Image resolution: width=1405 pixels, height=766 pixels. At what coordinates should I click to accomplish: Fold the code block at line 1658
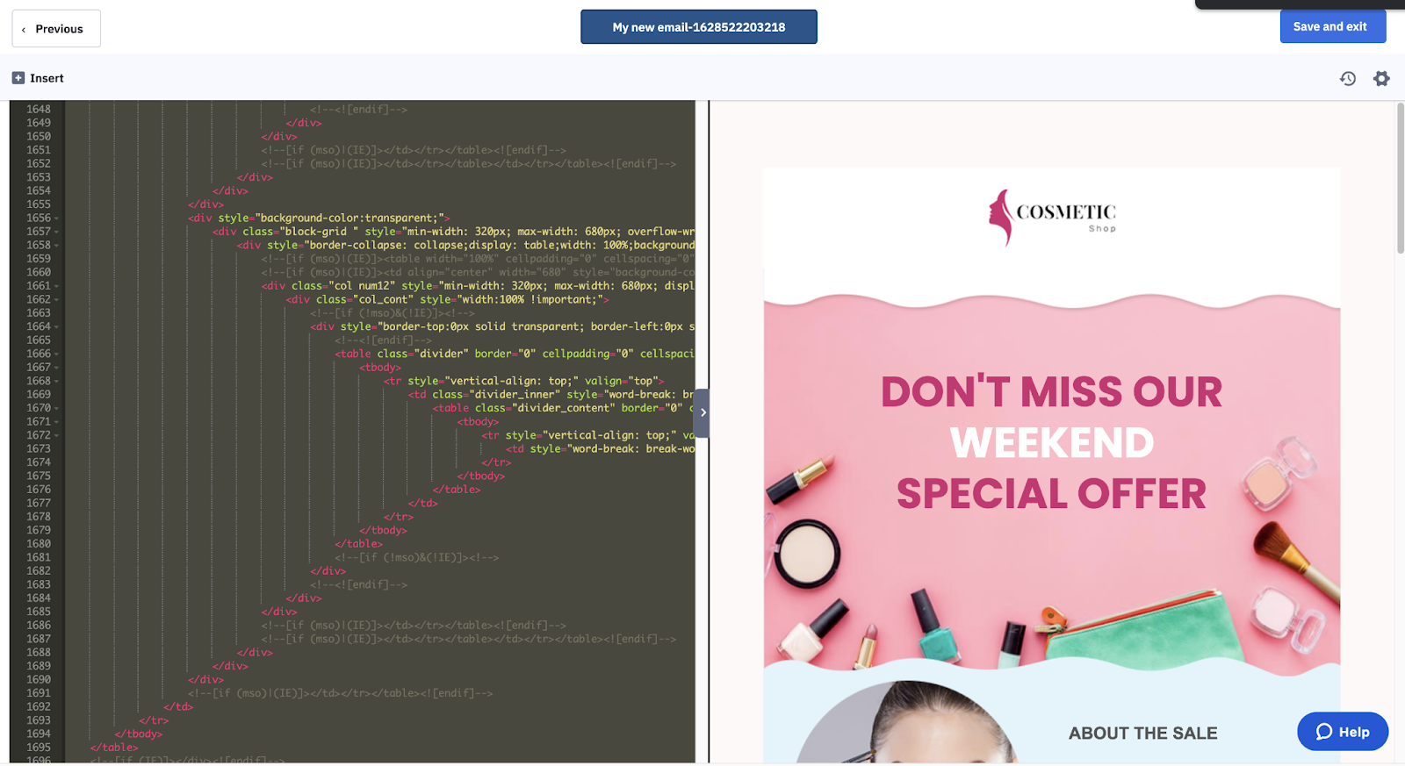click(57, 246)
